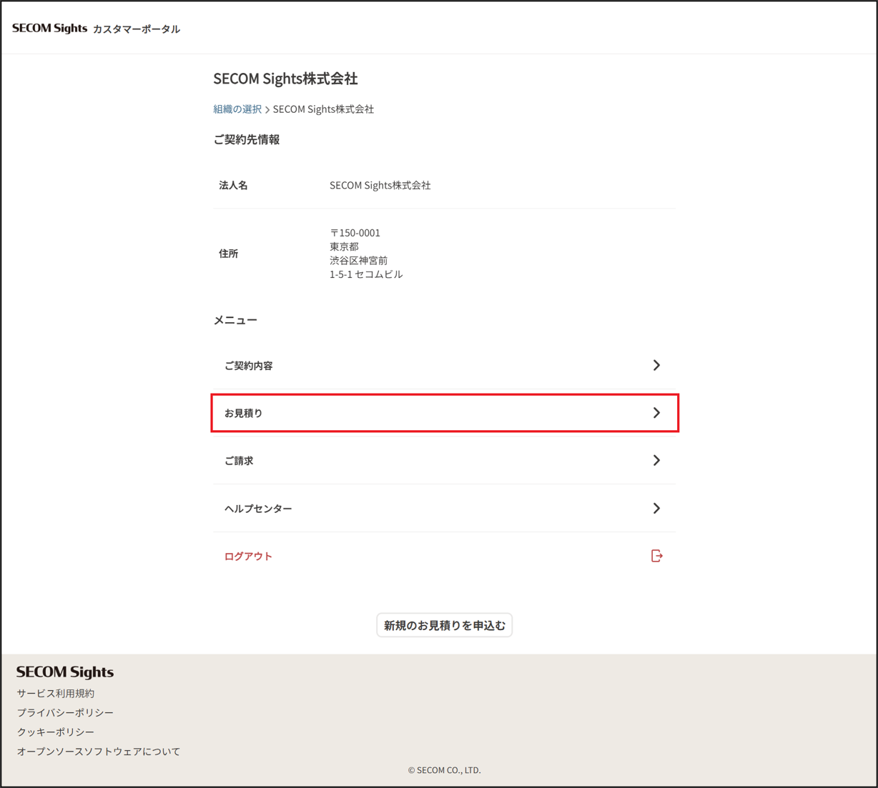The height and width of the screenshot is (788, 878).
Task: Click the 法人名 field label
Action: click(x=233, y=185)
